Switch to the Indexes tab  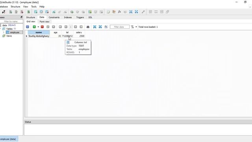(x=68, y=17)
